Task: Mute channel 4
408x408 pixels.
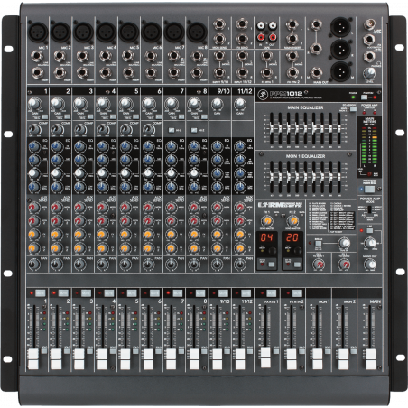Action: pos(109,292)
